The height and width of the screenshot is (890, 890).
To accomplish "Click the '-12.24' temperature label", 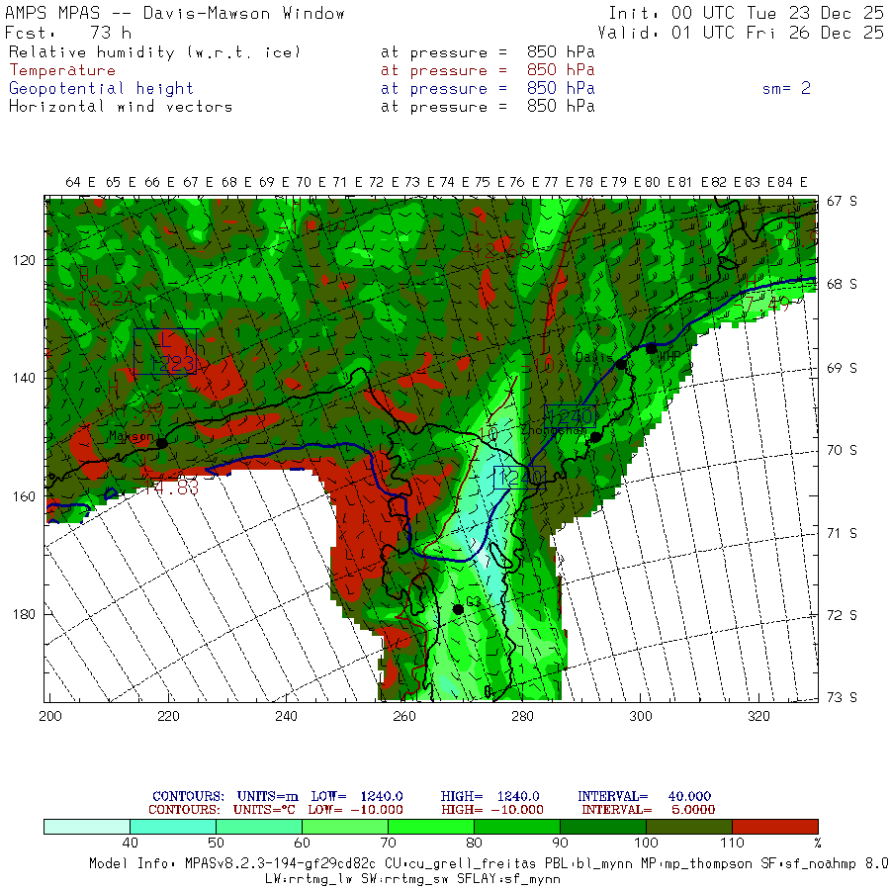I will tap(100, 298).
